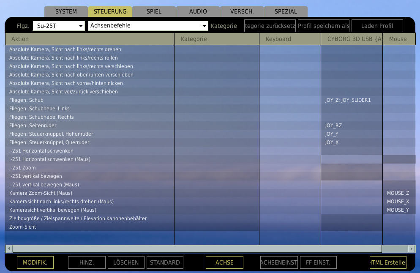Click the 'JOY_Z; JOY_SLIDER1' cell
The height and width of the screenshot is (273, 420).
pos(352,100)
